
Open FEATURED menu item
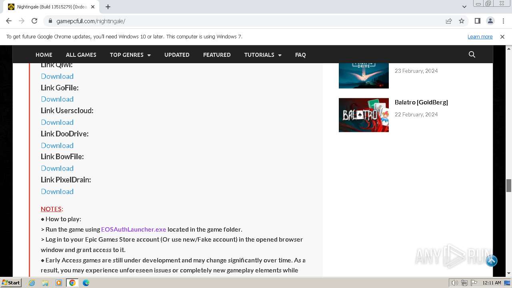tap(217, 55)
